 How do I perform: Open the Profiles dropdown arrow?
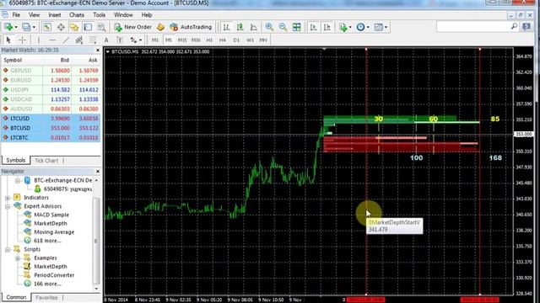pos(34,27)
